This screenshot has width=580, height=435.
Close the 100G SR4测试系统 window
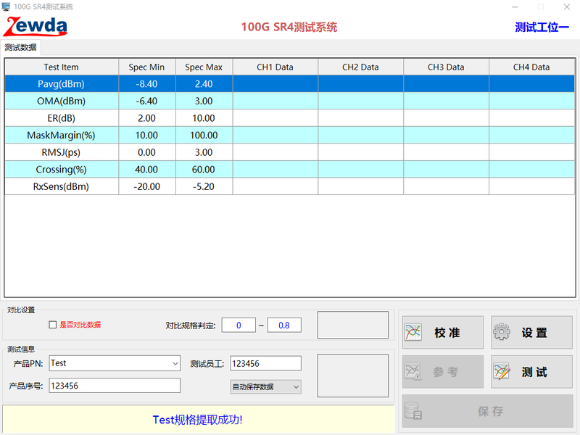[567, 7]
